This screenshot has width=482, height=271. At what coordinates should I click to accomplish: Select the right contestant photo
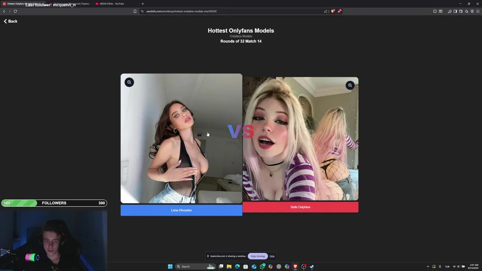point(300,139)
